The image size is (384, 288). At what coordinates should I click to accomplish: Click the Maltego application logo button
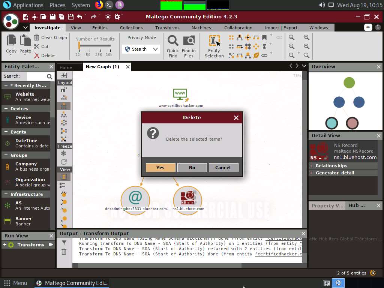11,21
